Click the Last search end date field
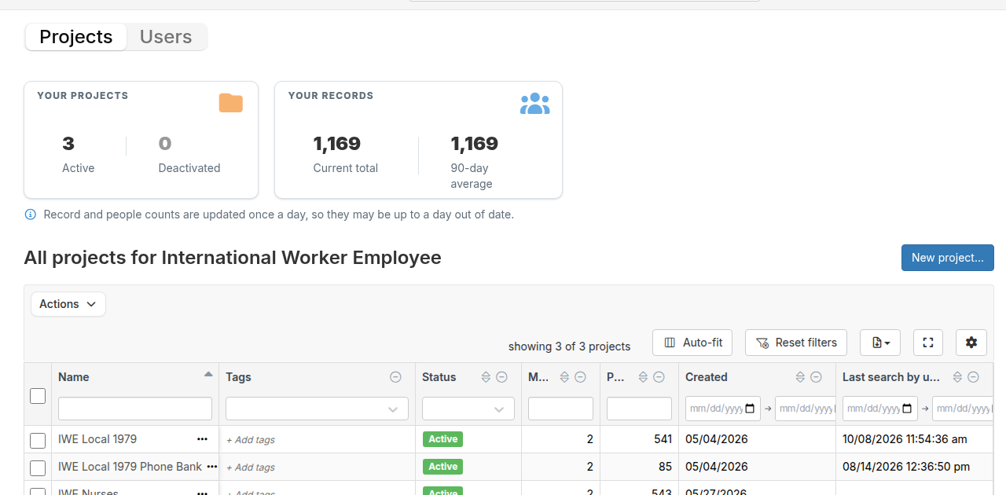Image resolution: width=1006 pixels, height=495 pixels. 962,409
